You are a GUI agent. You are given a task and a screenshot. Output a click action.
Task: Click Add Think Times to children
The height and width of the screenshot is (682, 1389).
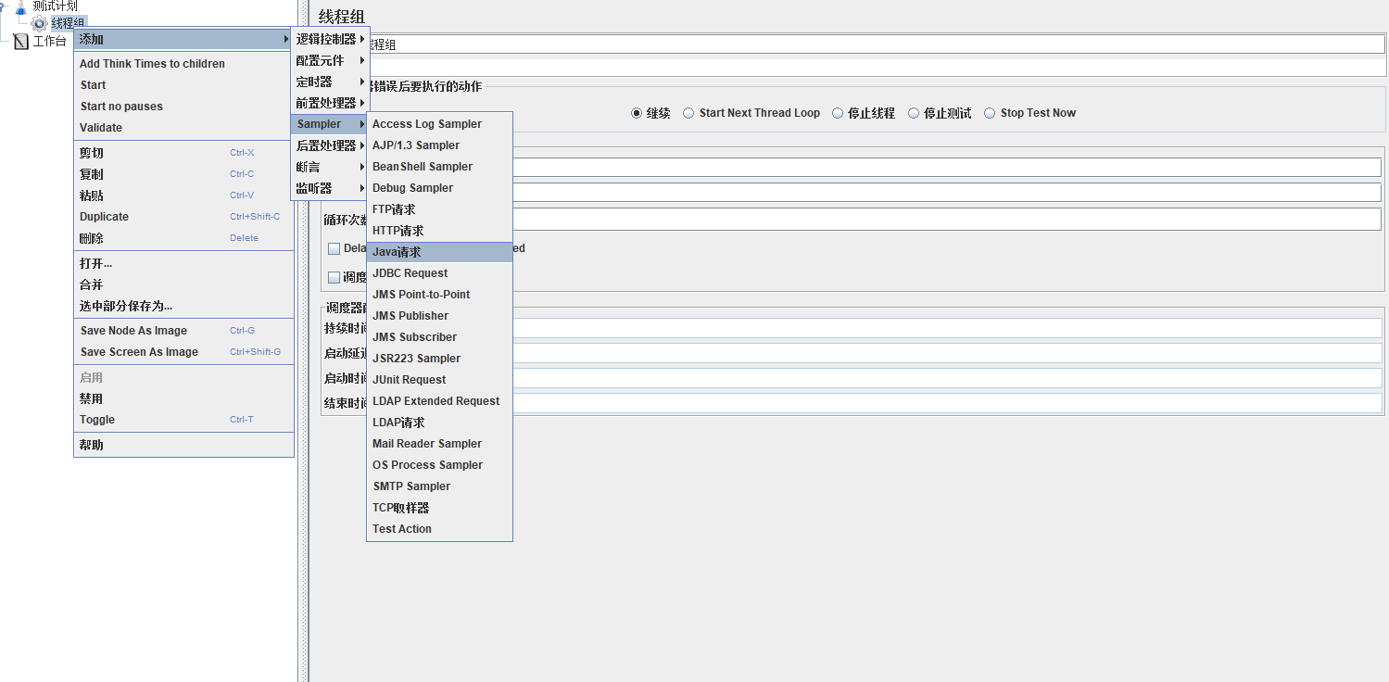[151, 63]
